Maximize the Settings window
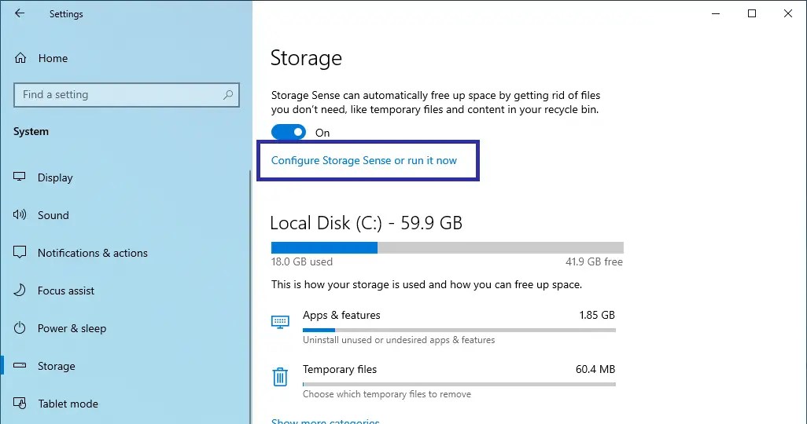807x424 pixels. coord(752,13)
